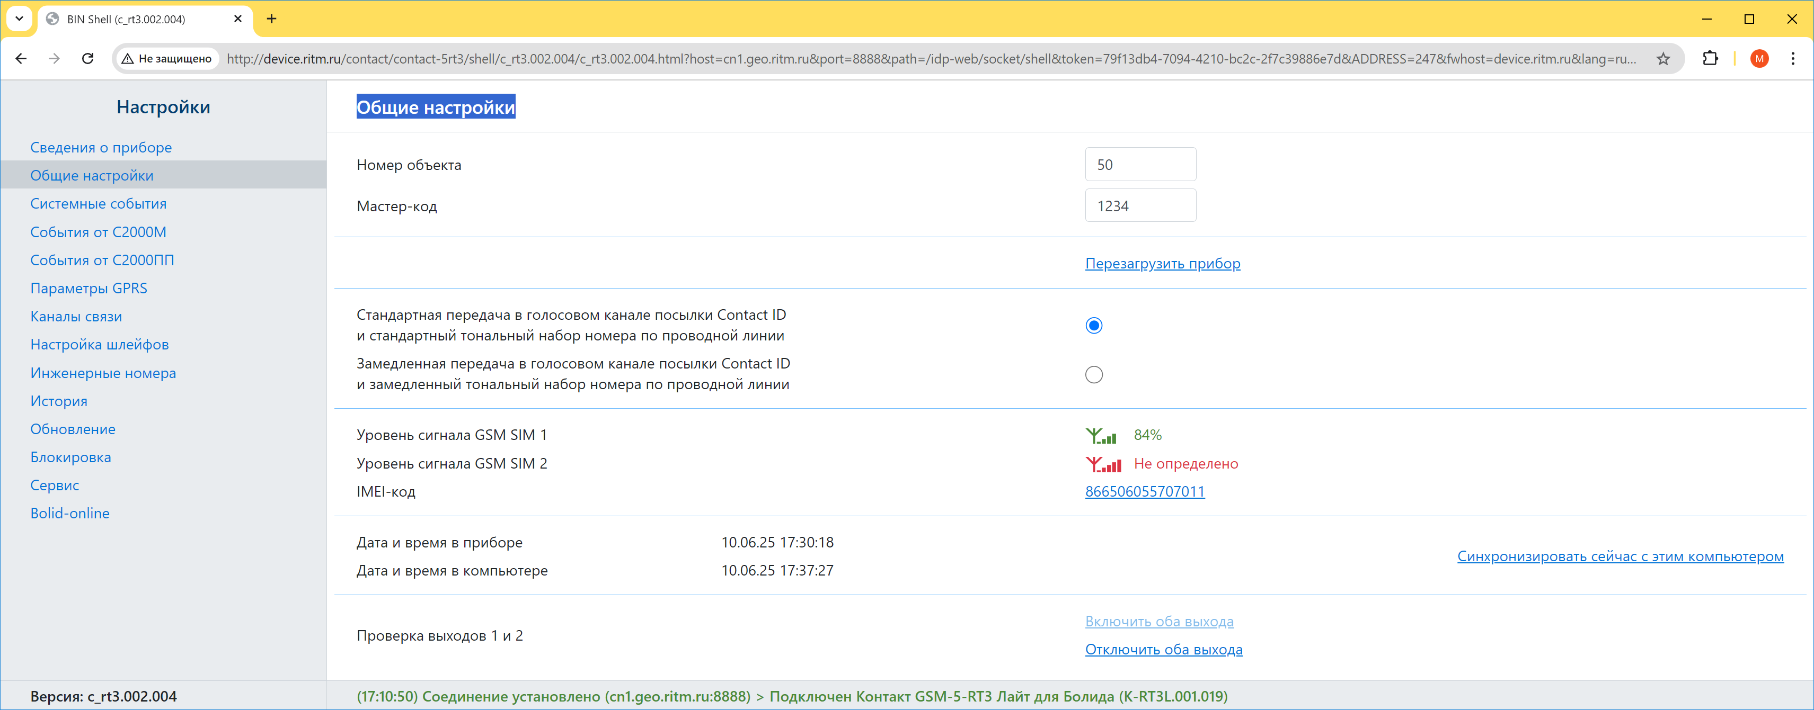This screenshot has height=710, width=1814.
Task: Click 'Уровень сигнала GSM SIM 1' label
Action: click(452, 435)
